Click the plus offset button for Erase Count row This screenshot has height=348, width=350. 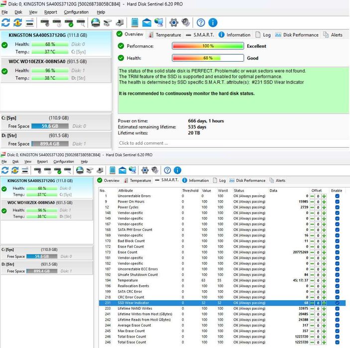pyautogui.click(x=324, y=252)
